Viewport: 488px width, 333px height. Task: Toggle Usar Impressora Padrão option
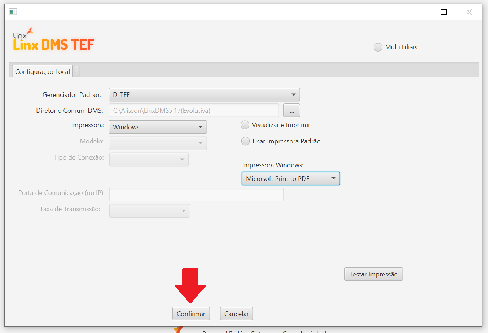point(245,141)
